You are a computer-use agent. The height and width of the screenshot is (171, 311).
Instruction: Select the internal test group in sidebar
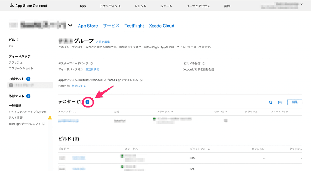coord(30,85)
